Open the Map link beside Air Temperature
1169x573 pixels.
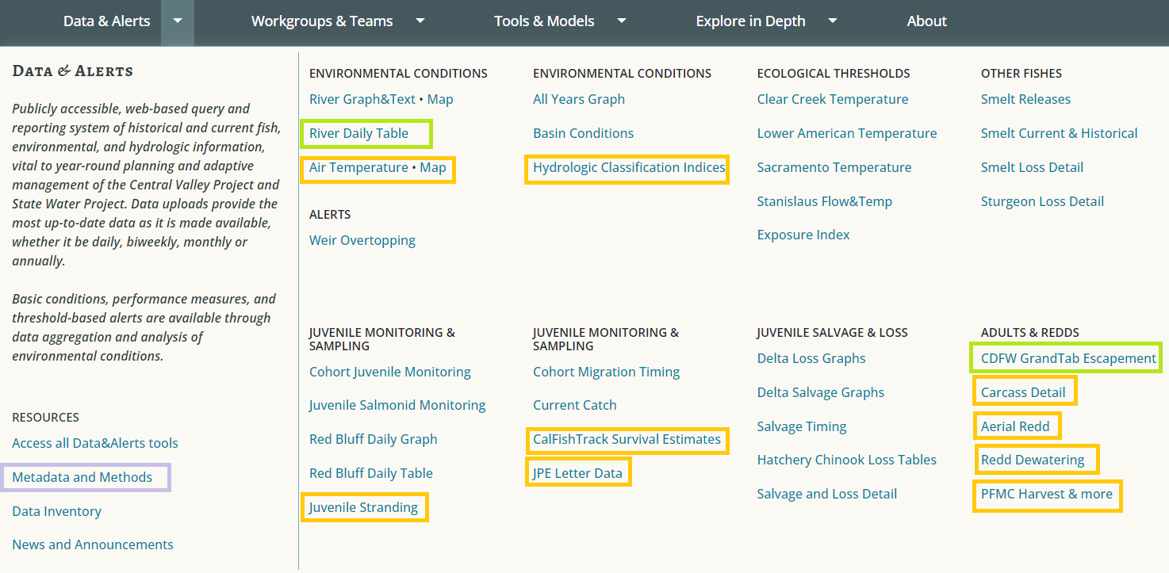click(x=433, y=167)
